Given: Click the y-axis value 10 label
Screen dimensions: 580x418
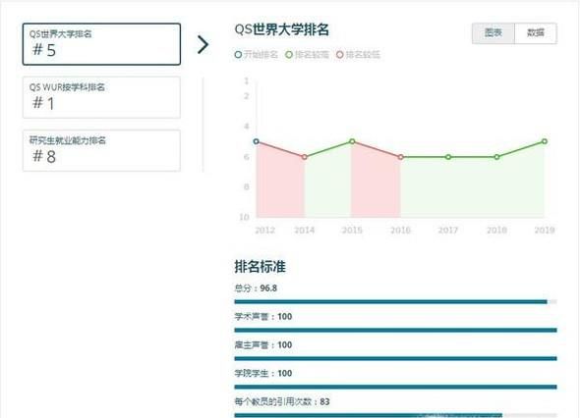Looking at the screenshot, I should point(244,217).
